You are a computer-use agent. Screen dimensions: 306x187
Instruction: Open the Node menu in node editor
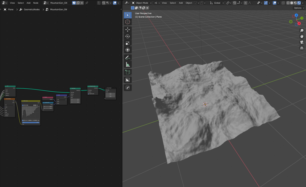[x=36, y=3]
